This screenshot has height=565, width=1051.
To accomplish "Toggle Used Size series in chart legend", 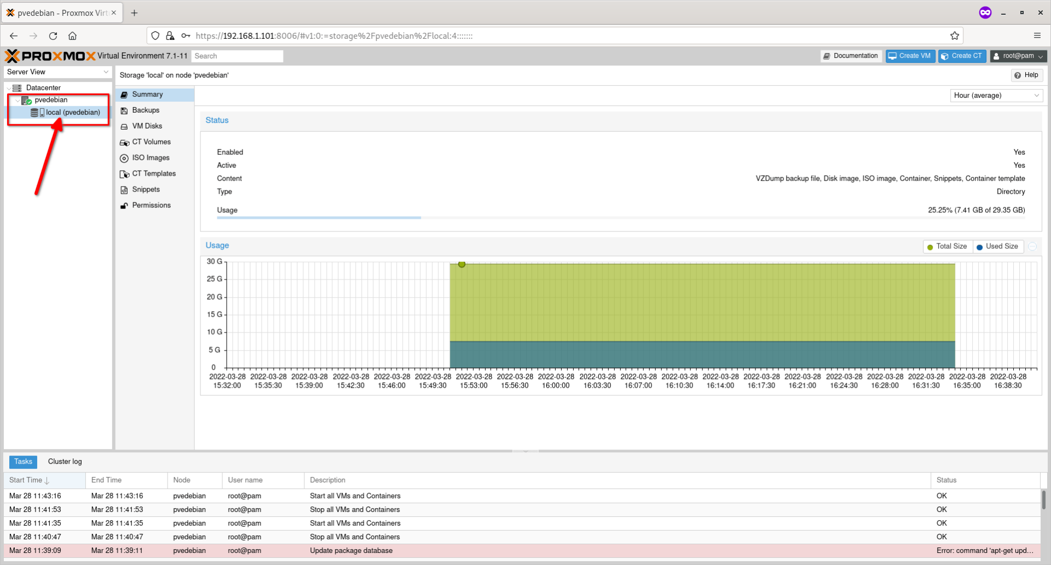I will pos(997,247).
